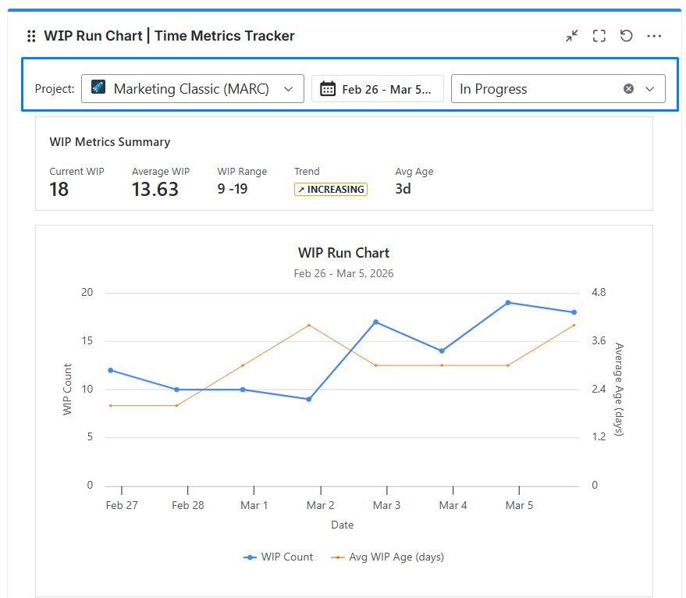The width and height of the screenshot is (686, 598).
Task: Click the drag handle grip icon
Action: tap(31, 36)
